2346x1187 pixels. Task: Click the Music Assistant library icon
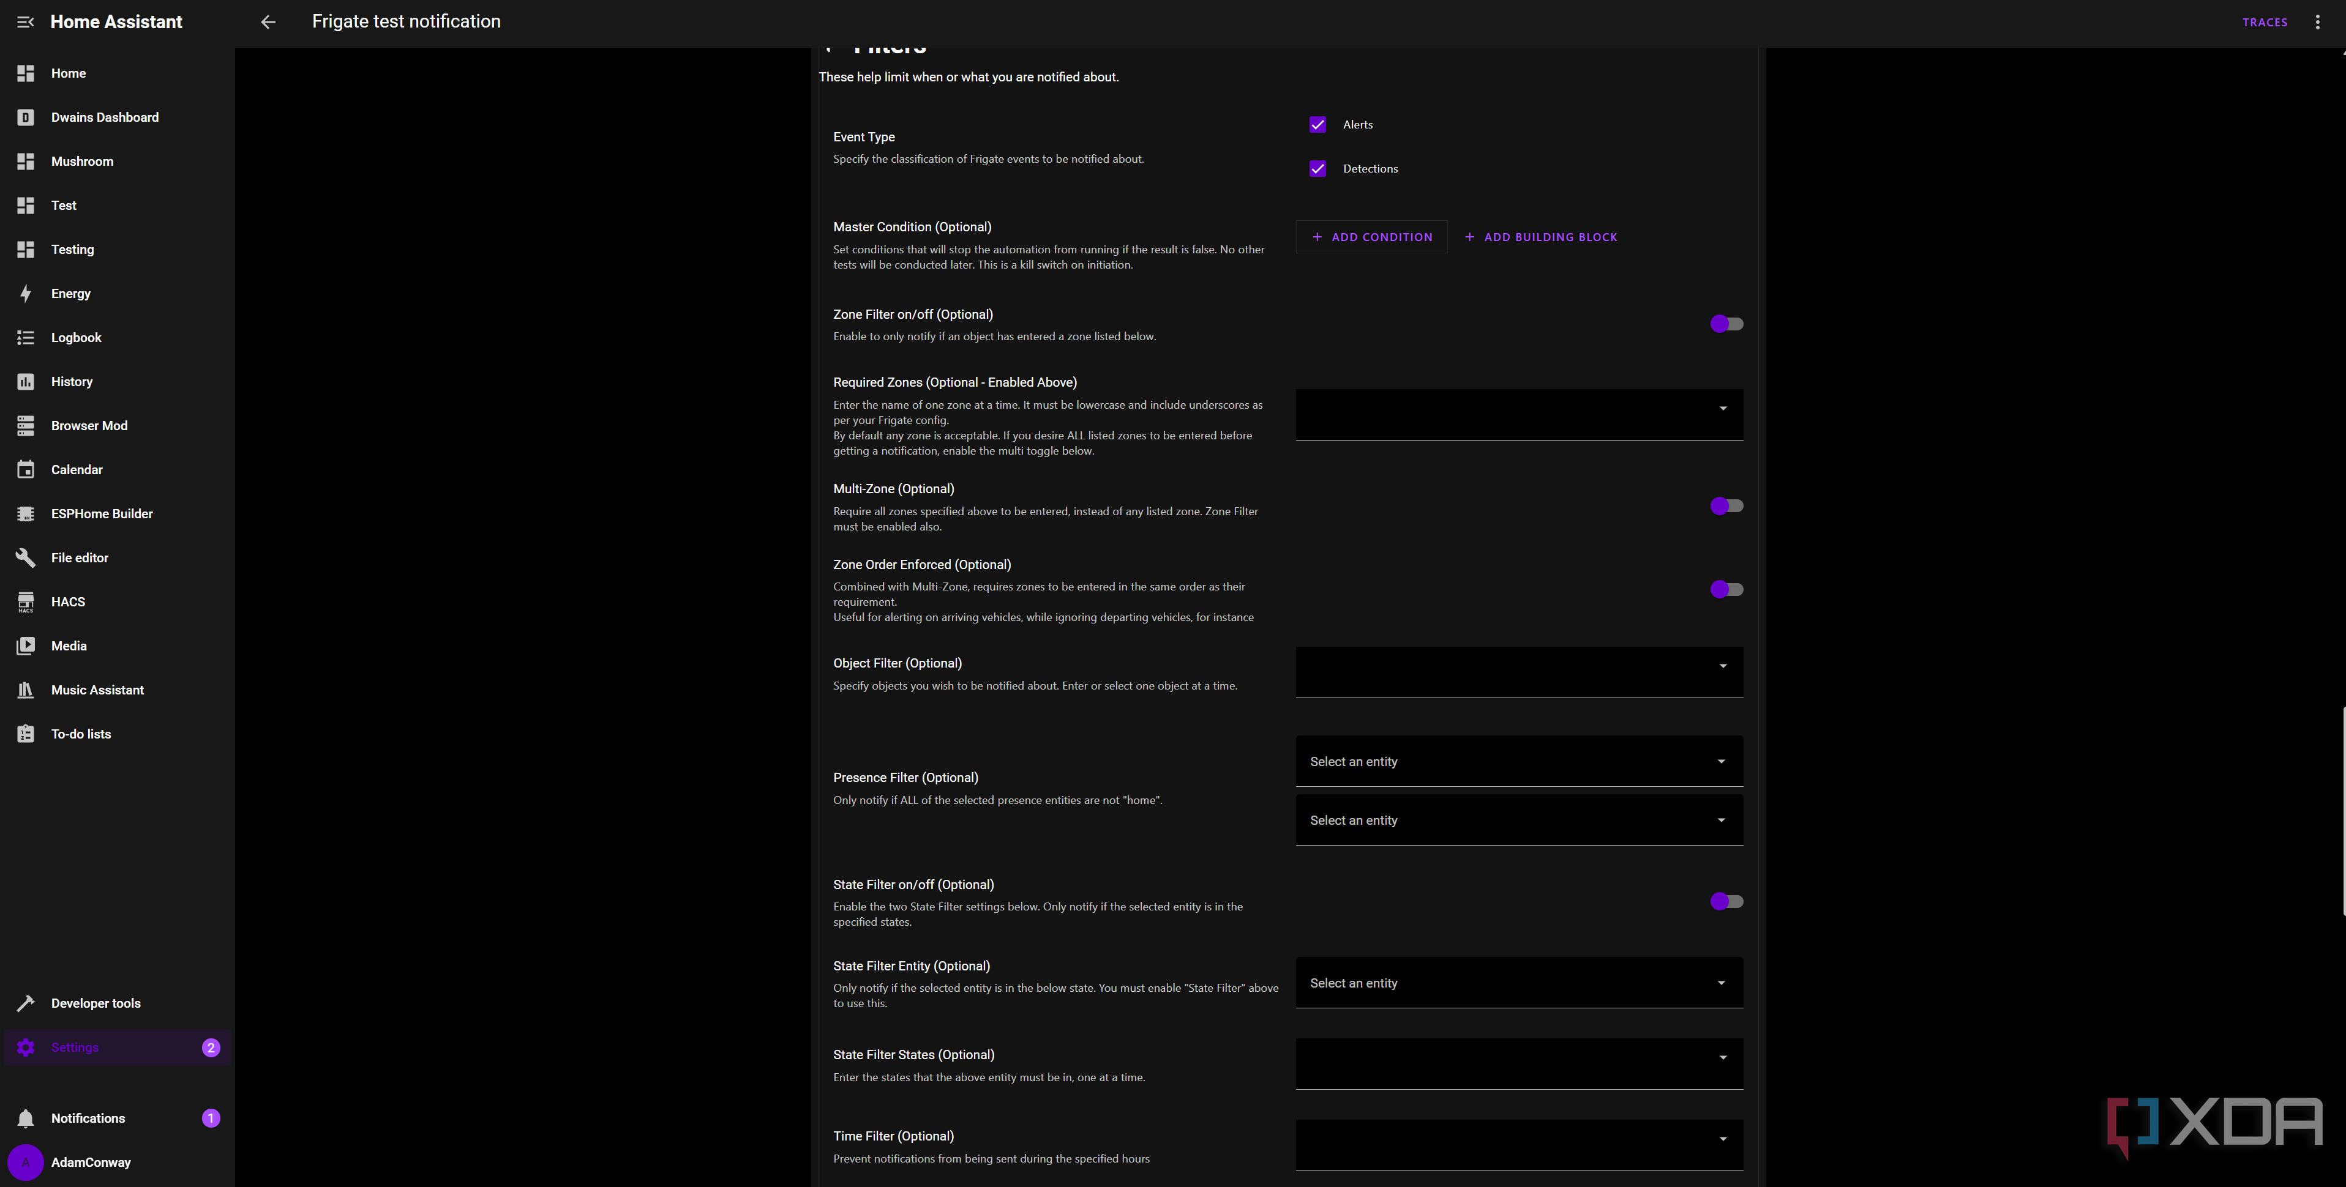[26, 690]
